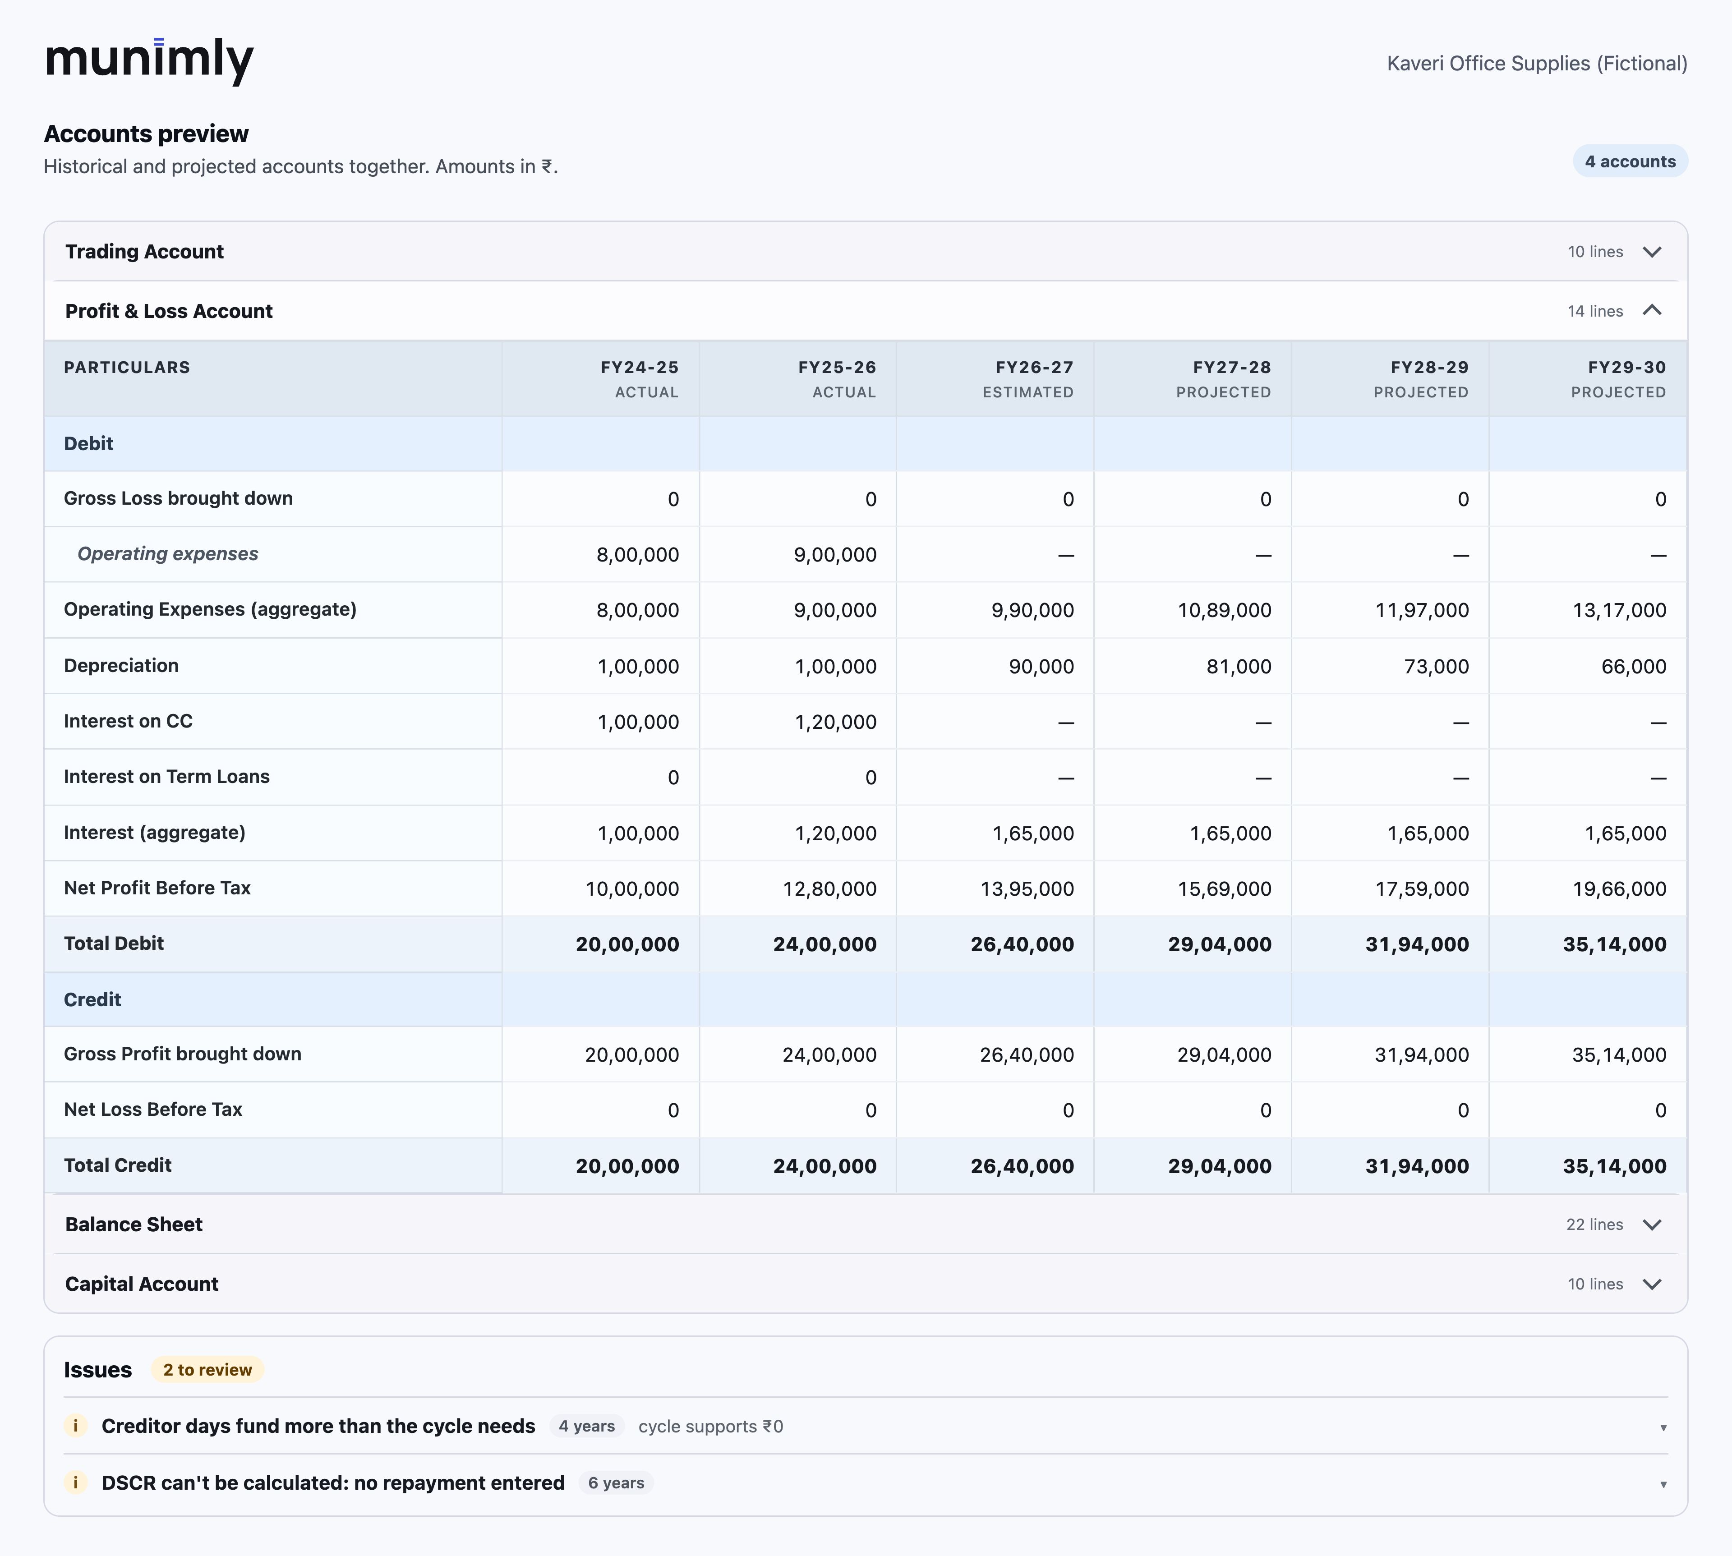Image resolution: width=1732 pixels, height=1556 pixels.
Task: Select the FY24-25 Actual column header
Action: (600, 379)
